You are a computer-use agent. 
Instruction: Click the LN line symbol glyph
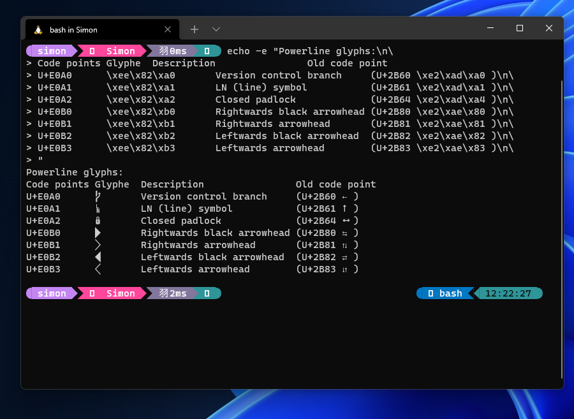[x=97, y=209]
